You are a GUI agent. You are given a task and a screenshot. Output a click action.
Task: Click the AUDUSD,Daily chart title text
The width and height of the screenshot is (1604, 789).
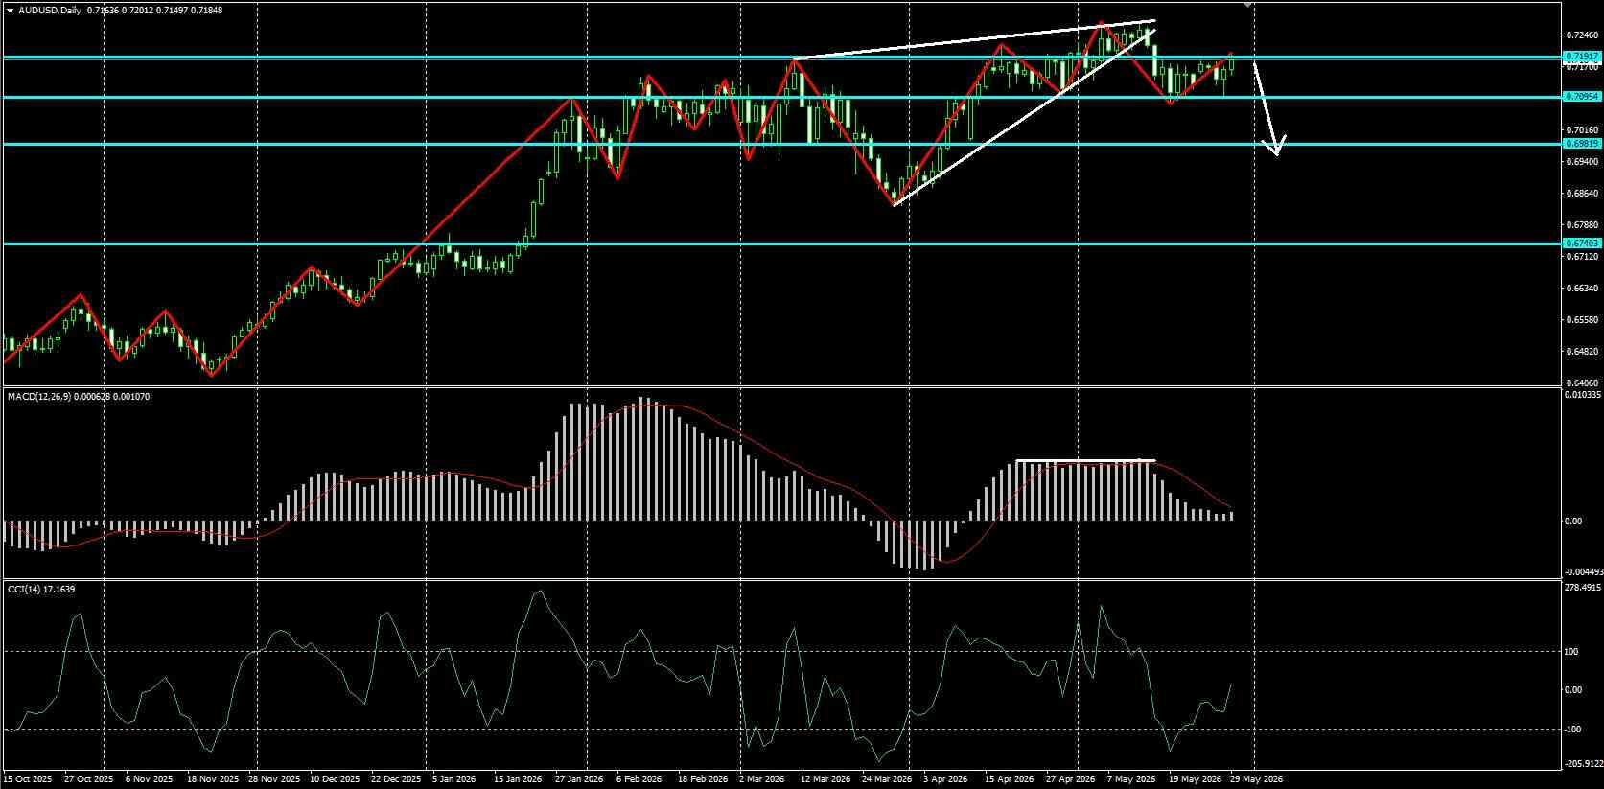[49, 10]
